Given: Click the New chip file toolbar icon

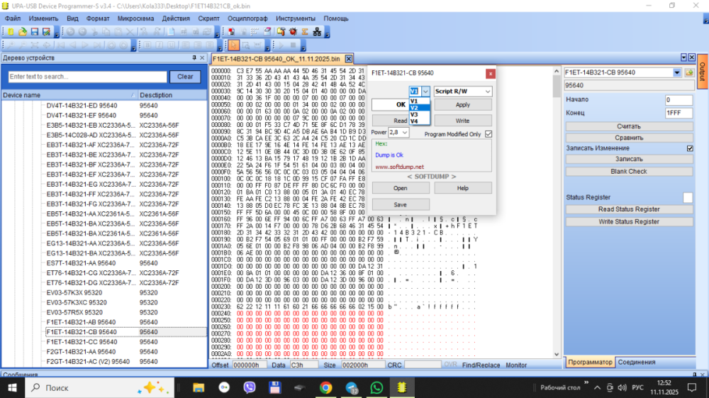Looking at the screenshot, I should point(10,32).
